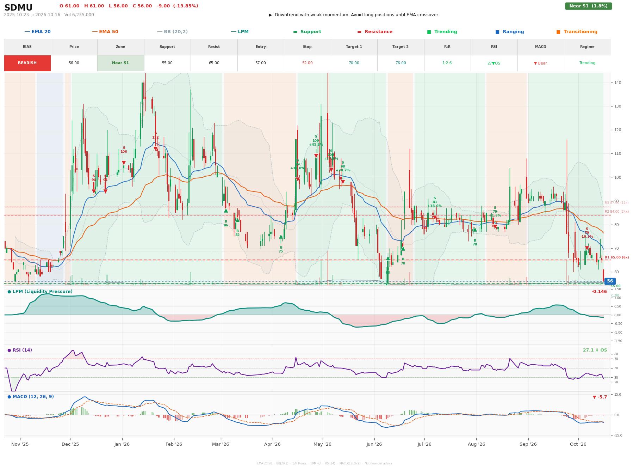Click the RSI reading 27.1 OS
The height and width of the screenshot is (469, 633).
(x=595, y=350)
